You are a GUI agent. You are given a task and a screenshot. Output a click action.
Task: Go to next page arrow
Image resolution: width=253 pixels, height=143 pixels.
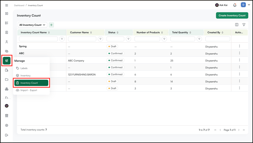tap(239, 130)
